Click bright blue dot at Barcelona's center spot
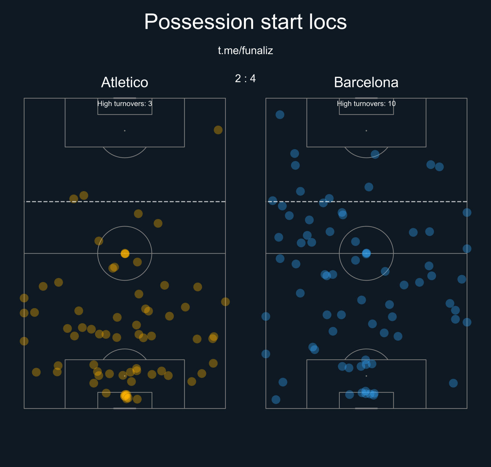The height and width of the screenshot is (467, 491). (x=366, y=253)
